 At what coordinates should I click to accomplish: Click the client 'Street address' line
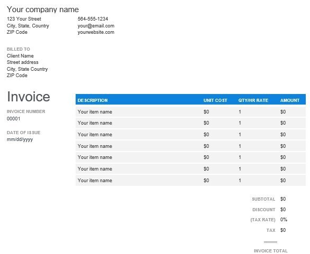23,62
